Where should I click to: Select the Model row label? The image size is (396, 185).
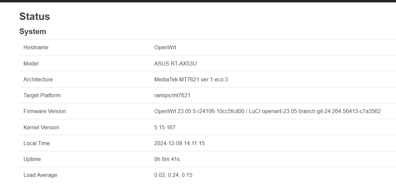[31, 64]
